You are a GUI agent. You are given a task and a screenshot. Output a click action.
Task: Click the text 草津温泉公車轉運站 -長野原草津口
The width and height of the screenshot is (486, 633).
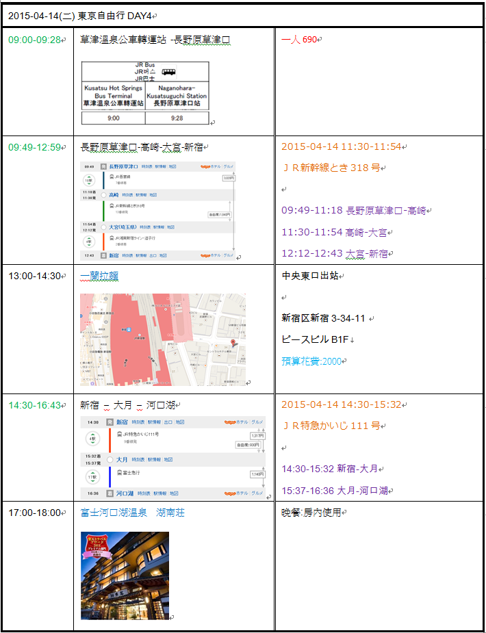[x=155, y=40]
